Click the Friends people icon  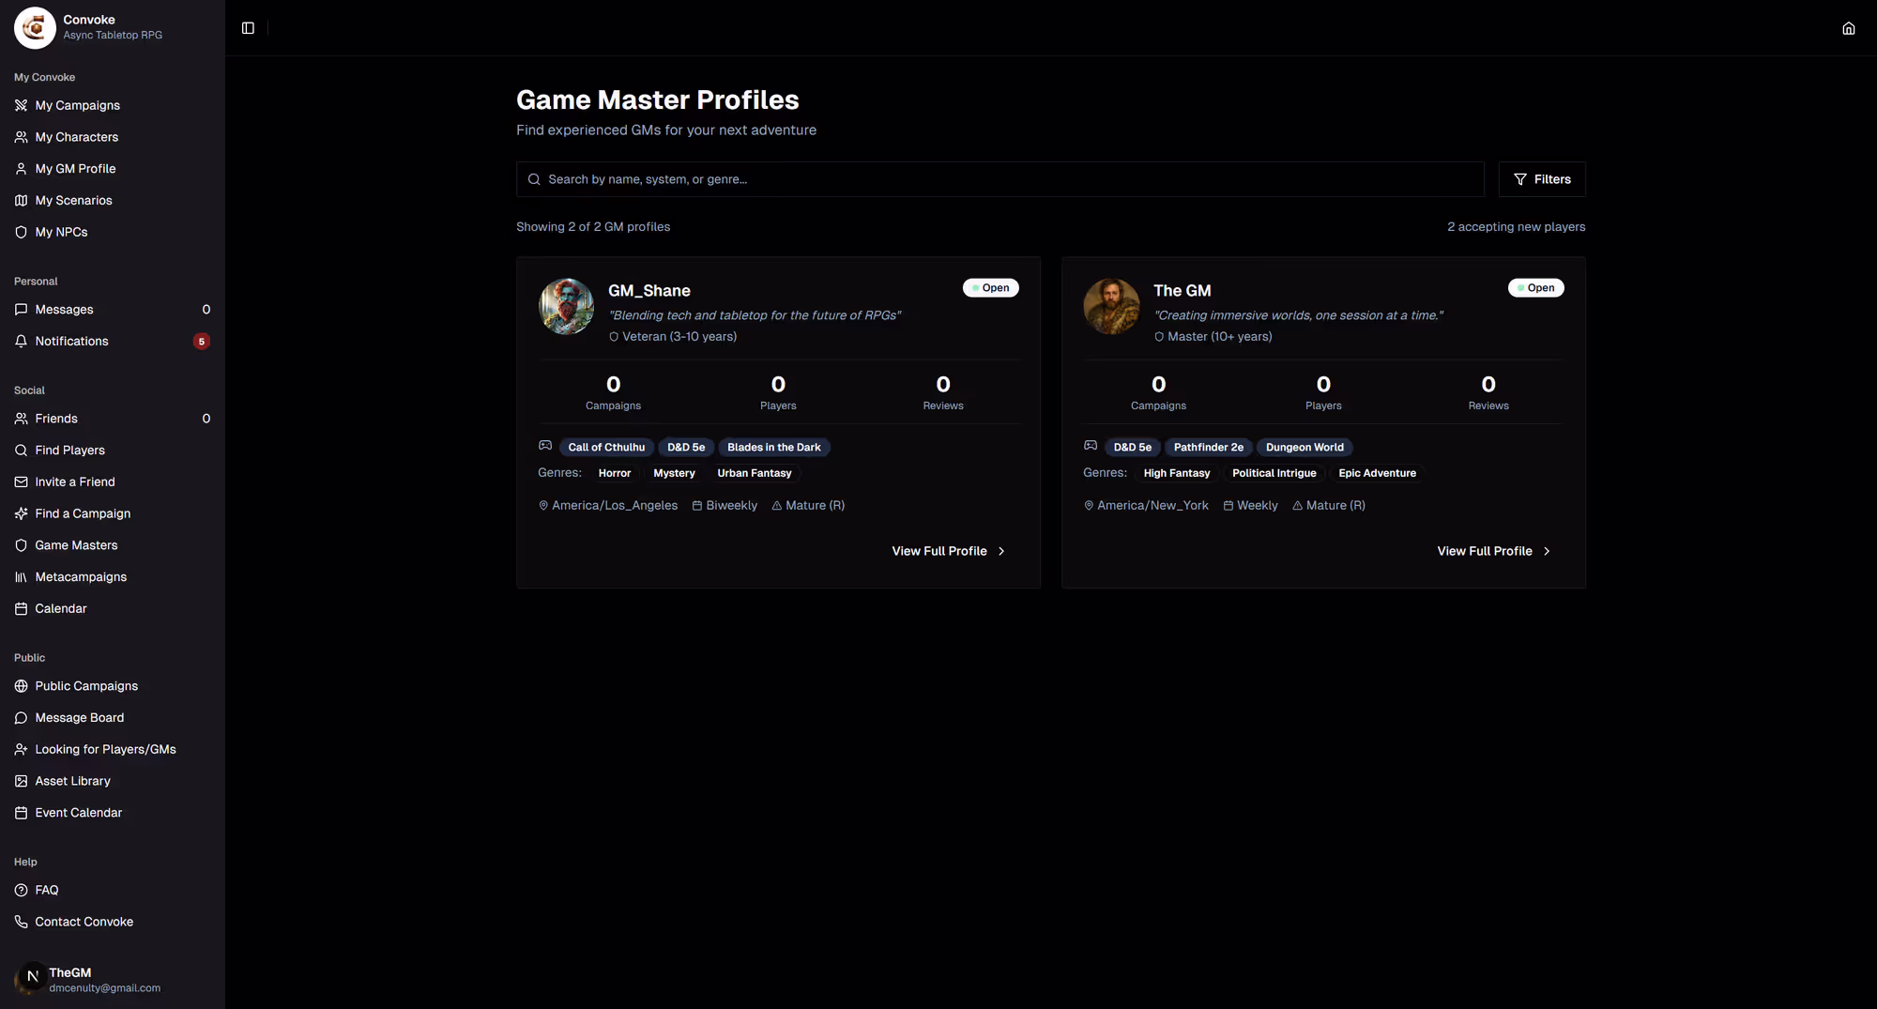21,419
